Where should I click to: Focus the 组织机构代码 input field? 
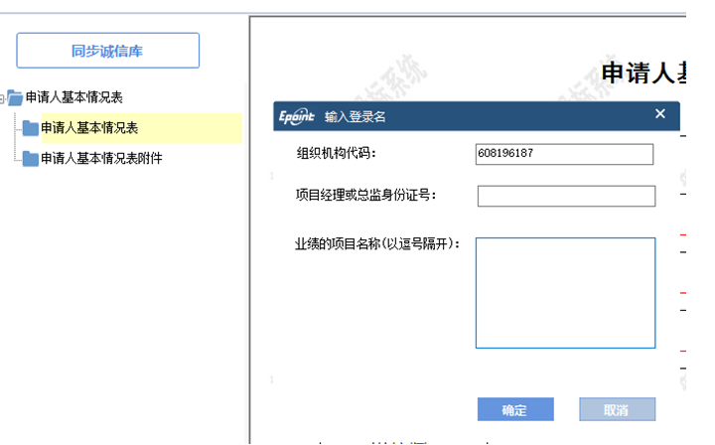click(565, 154)
